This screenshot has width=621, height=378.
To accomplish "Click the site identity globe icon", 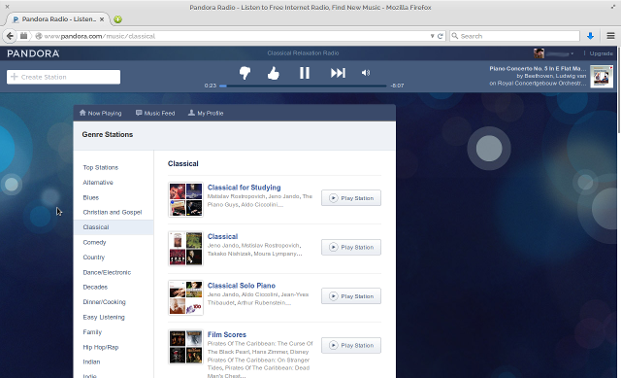I will coord(39,36).
